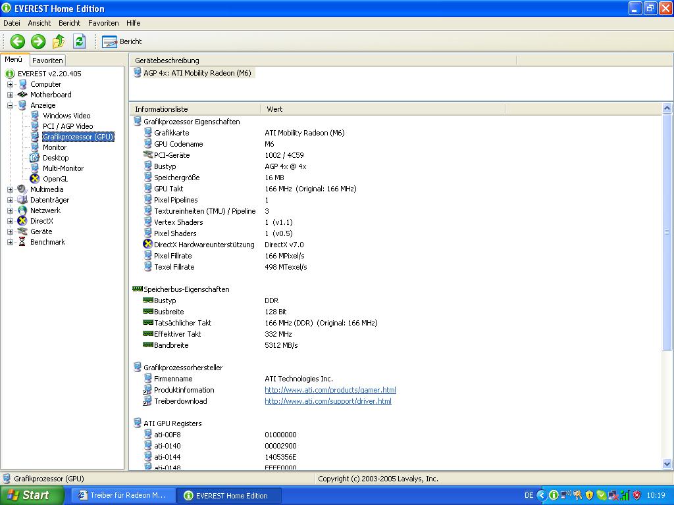Click the green Back arrow toolbar icon
Image resolution: width=674 pixels, height=505 pixels.
pos(18,41)
